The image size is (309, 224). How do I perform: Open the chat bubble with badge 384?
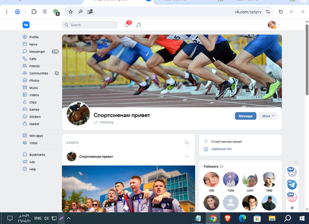tap(292, 197)
